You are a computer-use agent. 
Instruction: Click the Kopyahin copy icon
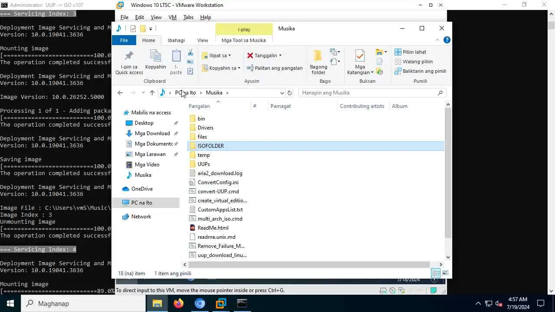155,56
